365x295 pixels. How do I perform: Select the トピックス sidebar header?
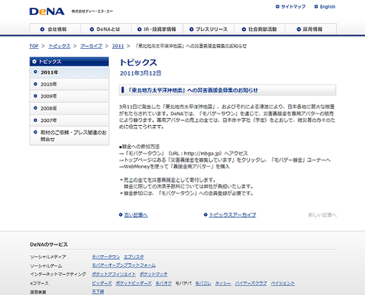coord(69,61)
